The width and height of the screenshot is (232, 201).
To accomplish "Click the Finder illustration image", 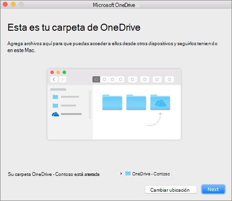I will coord(114,104).
